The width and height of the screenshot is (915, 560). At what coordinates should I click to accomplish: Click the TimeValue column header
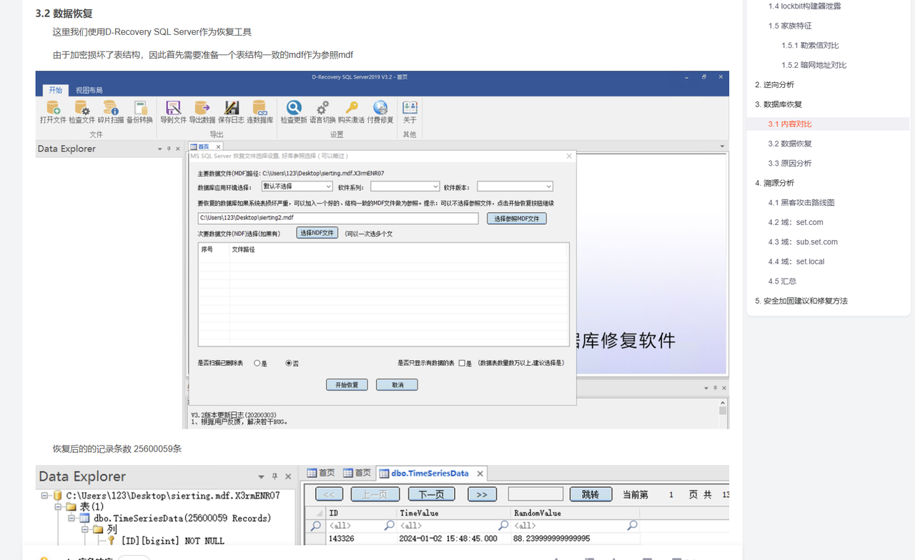tap(453, 513)
